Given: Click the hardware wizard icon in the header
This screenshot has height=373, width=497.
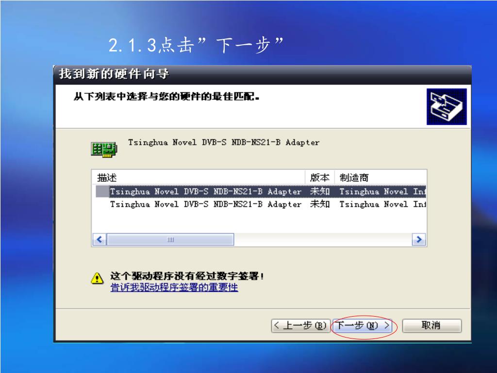Looking at the screenshot, I should (x=447, y=106).
